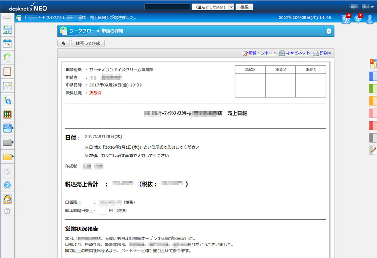Screen dimensions: 377x258
Task: Click the ワークフロー breadcrumb link
Action: coord(82,31)
